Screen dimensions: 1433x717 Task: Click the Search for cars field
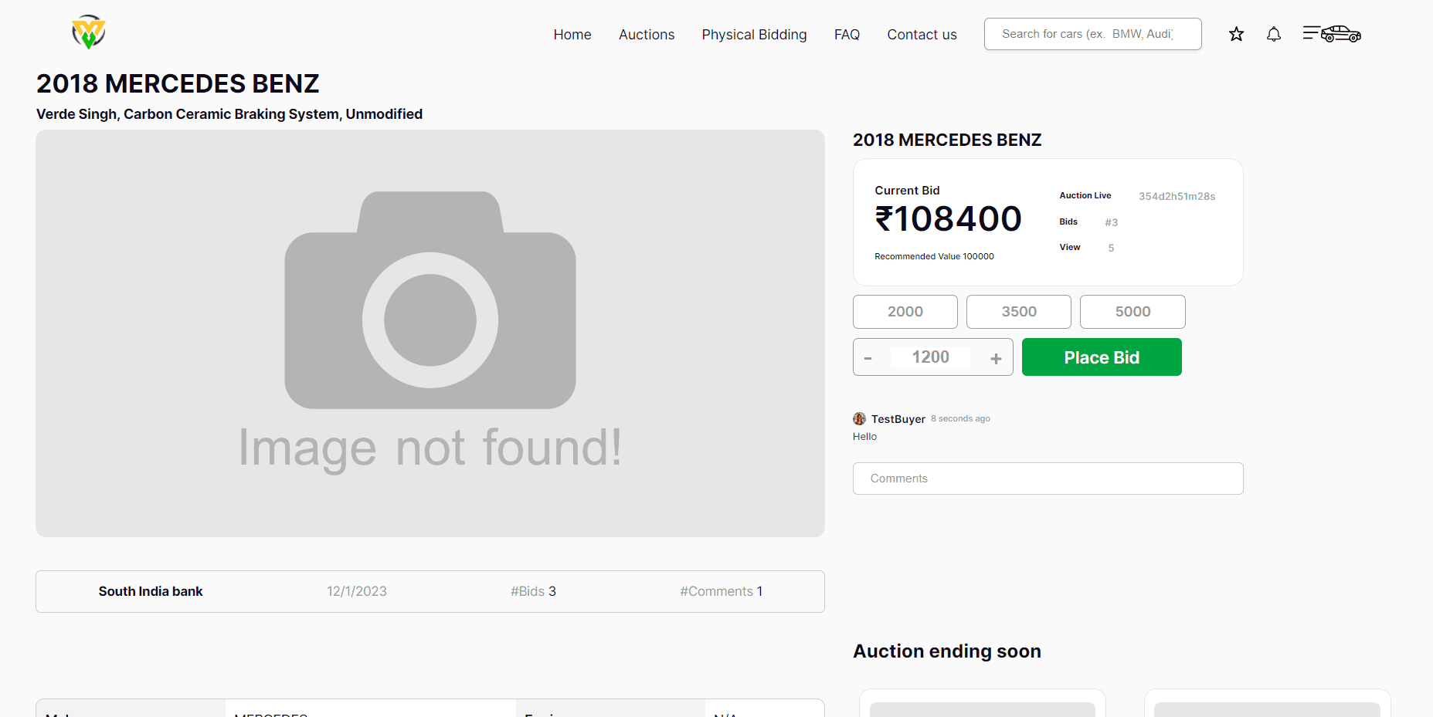pyautogui.click(x=1092, y=34)
